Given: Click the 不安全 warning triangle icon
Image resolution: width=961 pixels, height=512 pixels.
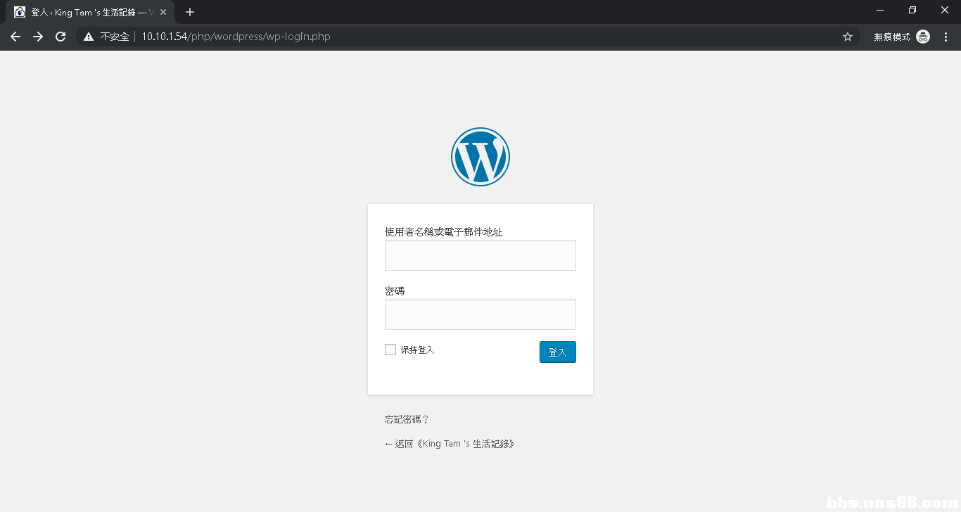Looking at the screenshot, I should click(x=89, y=37).
